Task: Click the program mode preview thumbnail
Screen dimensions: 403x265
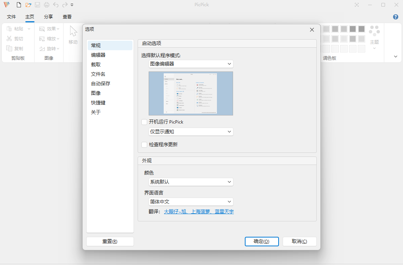Action: (191, 93)
